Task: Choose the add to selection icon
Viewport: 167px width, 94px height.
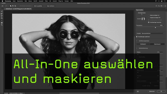Action: click(x=13, y=6)
